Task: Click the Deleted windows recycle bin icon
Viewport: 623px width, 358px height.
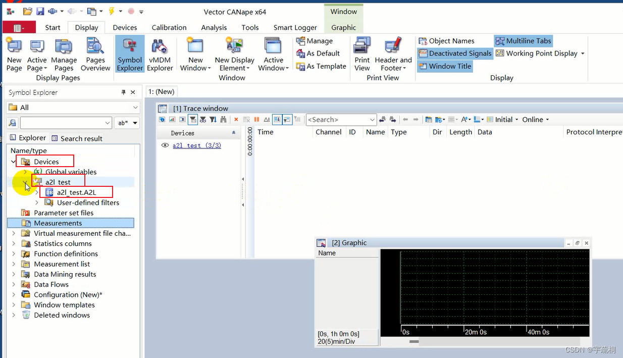Action: pos(26,315)
